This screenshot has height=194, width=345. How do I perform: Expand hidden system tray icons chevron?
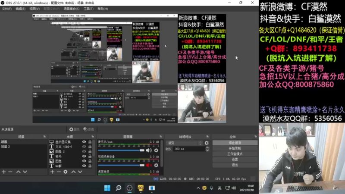pos(198,188)
